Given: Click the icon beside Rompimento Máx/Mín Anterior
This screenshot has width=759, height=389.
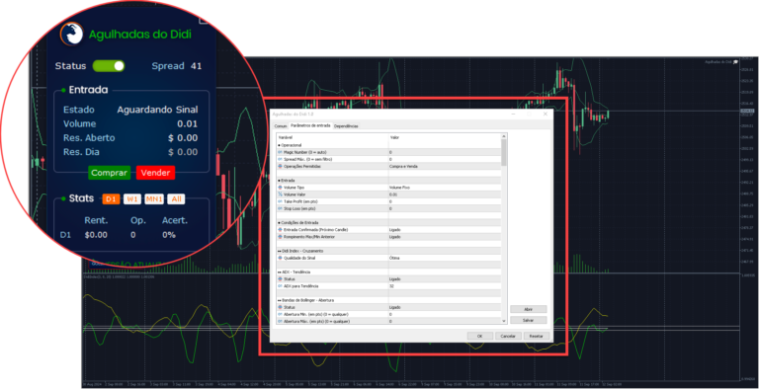Looking at the screenshot, I should tap(280, 237).
